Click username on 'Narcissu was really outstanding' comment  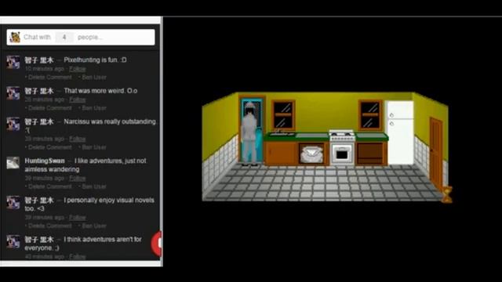pos(39,122)
